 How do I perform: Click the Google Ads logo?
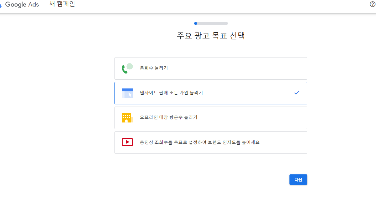coord(19,4)
